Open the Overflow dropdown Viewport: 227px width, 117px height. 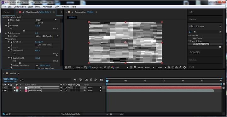click(x=47, y=36)
